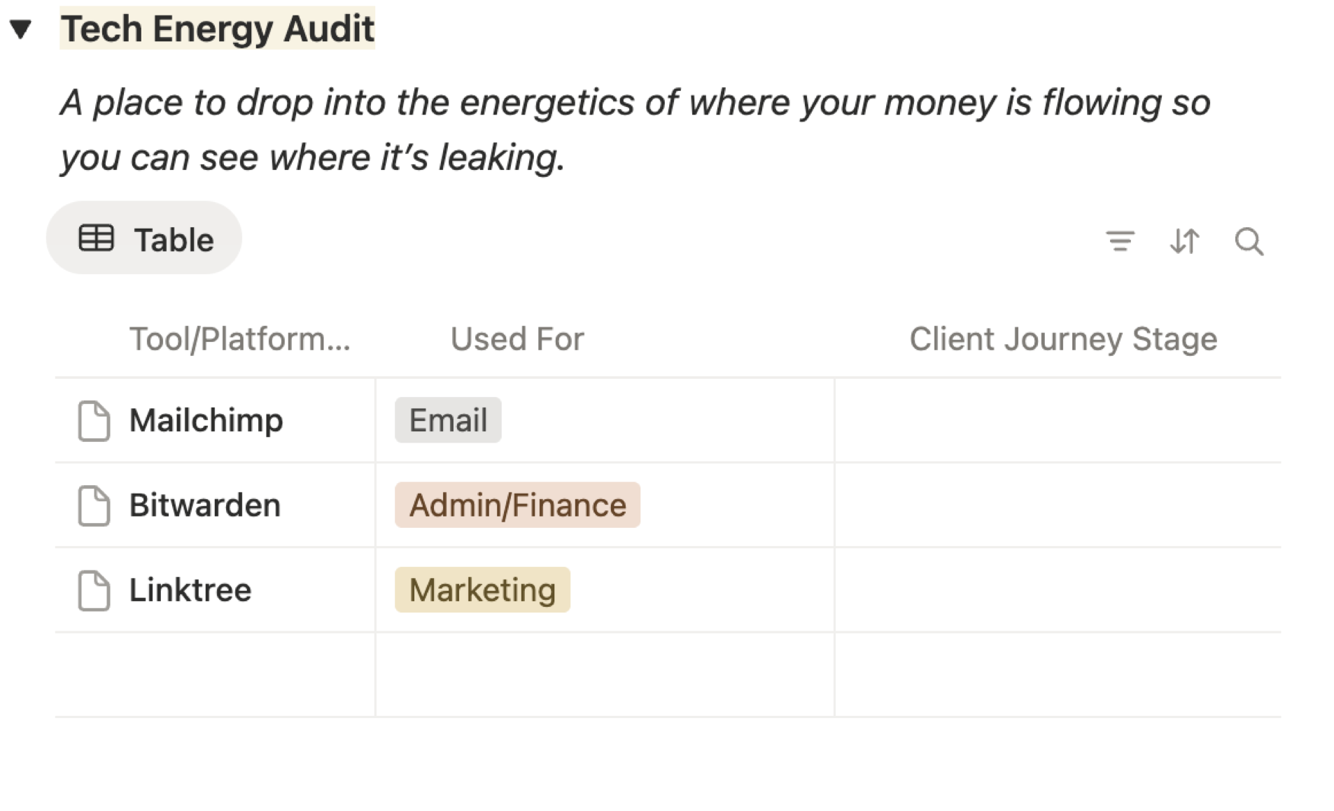The height and width of the screenshot is (811, 1334).
Task: Click the Mailchimp page icon
Action: 94,421
